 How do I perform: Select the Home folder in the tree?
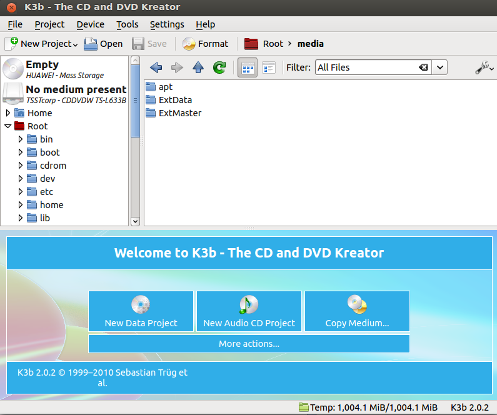(x=33, y=112)
